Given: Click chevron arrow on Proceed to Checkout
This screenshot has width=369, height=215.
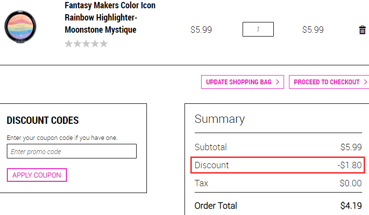Looking at the screenshot, I should click(366, 82).
